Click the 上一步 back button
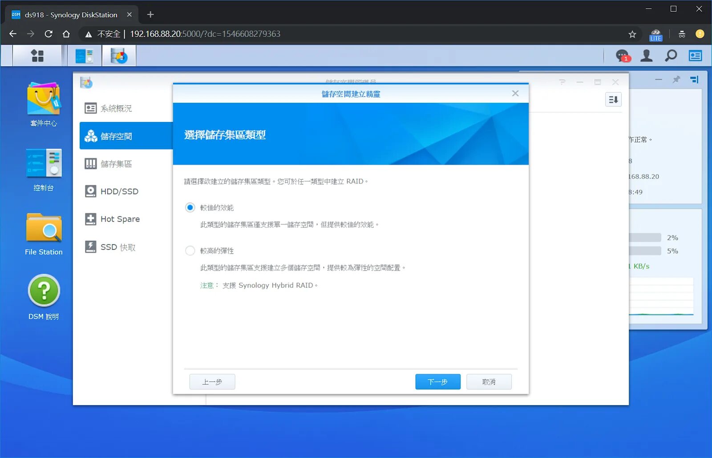The image size is (712, 458). [x=212, y=382]
